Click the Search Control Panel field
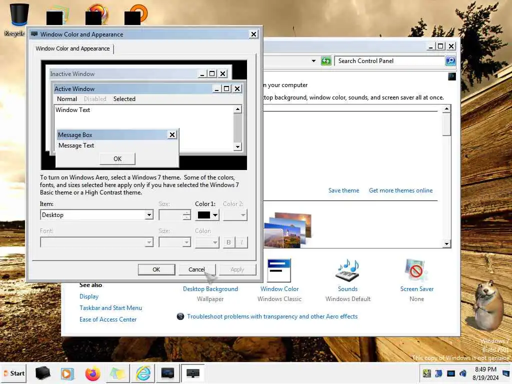The image size is (512, 384). [x=390, y=60]
